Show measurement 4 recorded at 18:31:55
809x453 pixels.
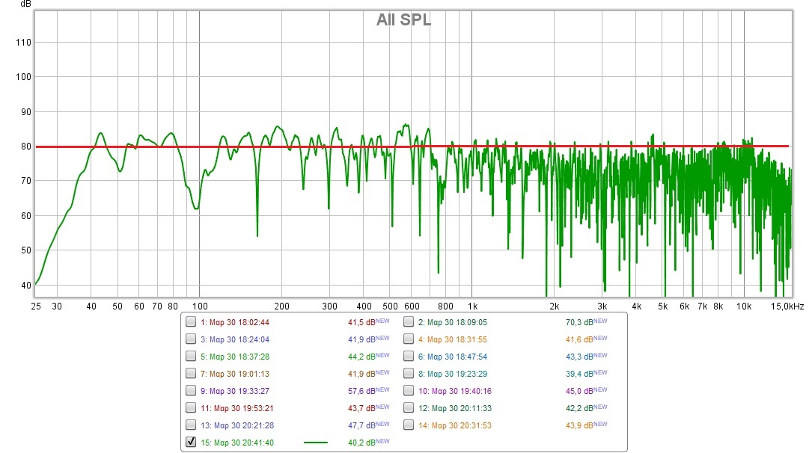point(409,339)
